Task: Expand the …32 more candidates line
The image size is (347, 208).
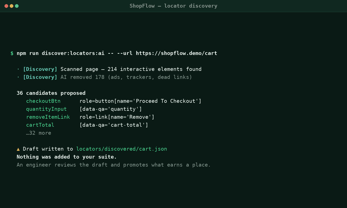Action: point(39,133)
